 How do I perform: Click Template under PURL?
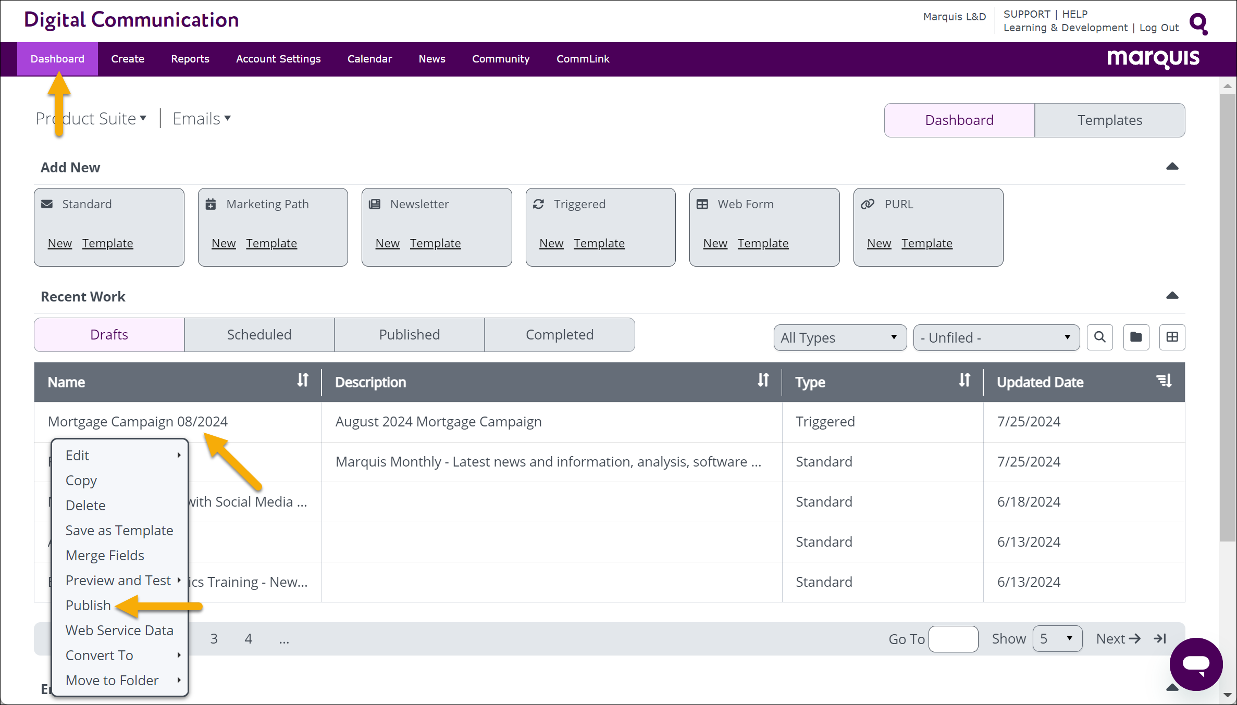927,243
